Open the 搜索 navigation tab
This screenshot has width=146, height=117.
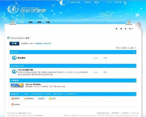(x=31, y=22)
